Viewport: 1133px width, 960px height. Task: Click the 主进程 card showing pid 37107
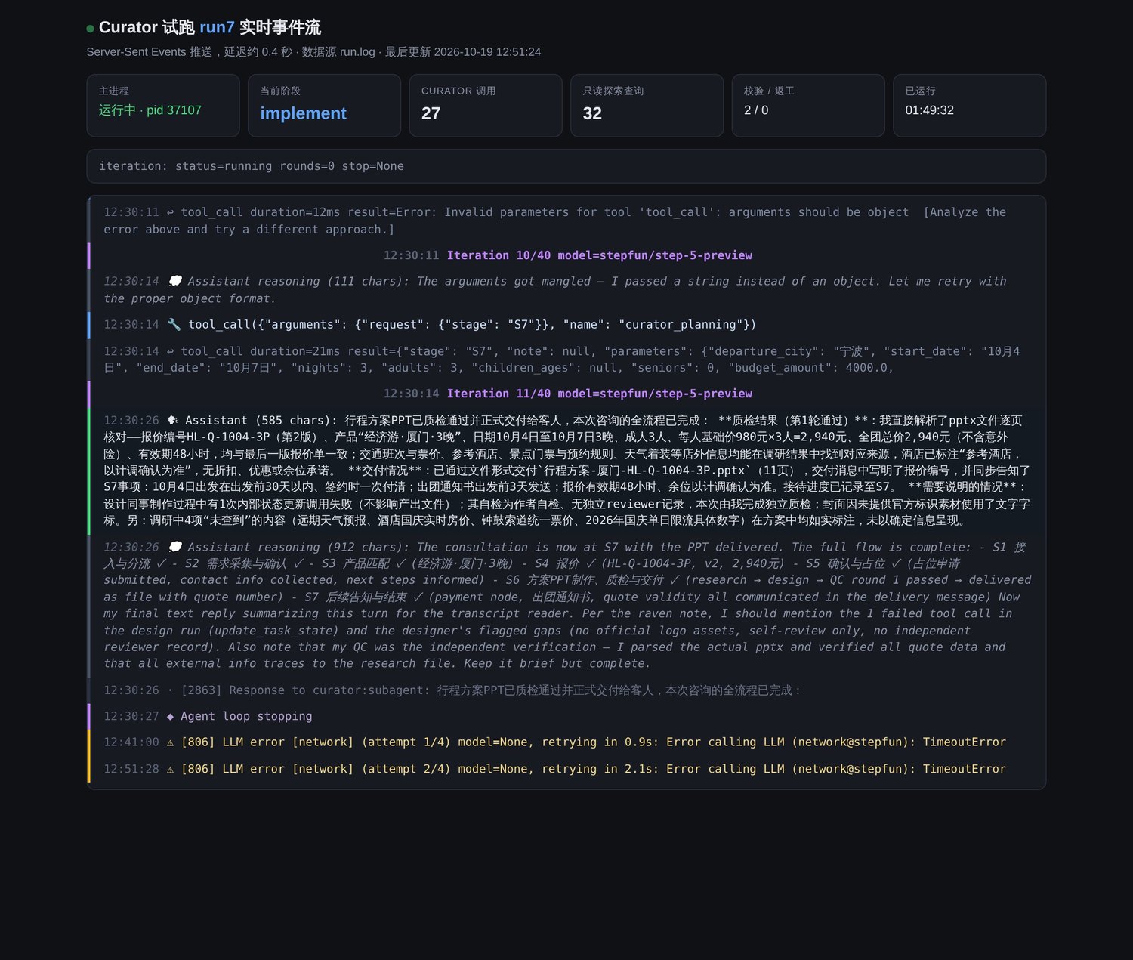pyautogui.click(x=163, y=106)
